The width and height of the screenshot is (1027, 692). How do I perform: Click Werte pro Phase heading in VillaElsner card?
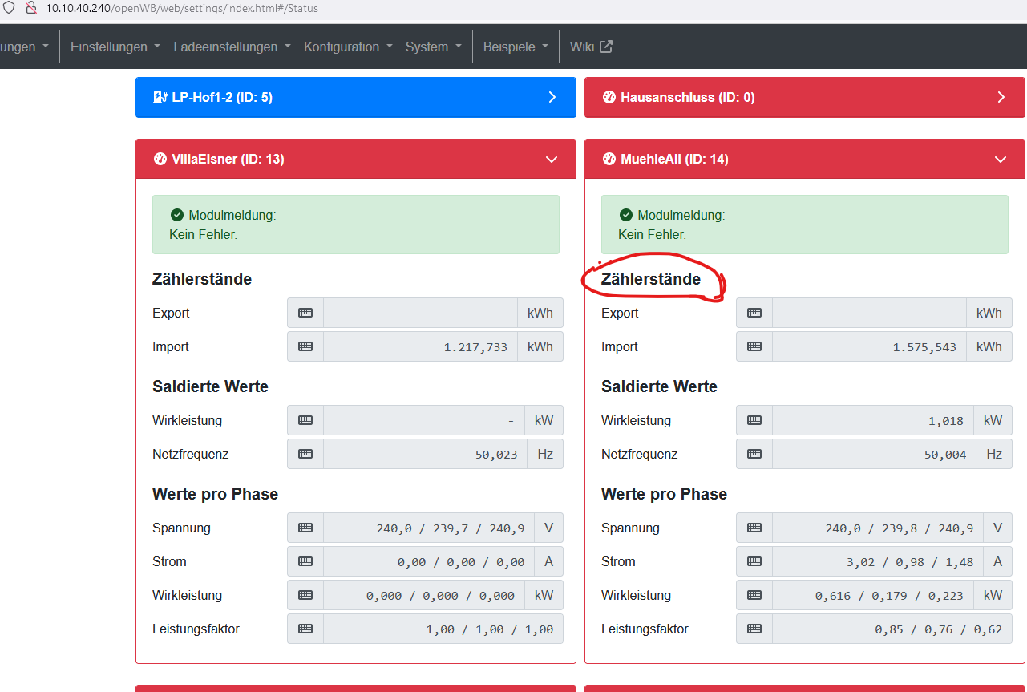[215, 494]
